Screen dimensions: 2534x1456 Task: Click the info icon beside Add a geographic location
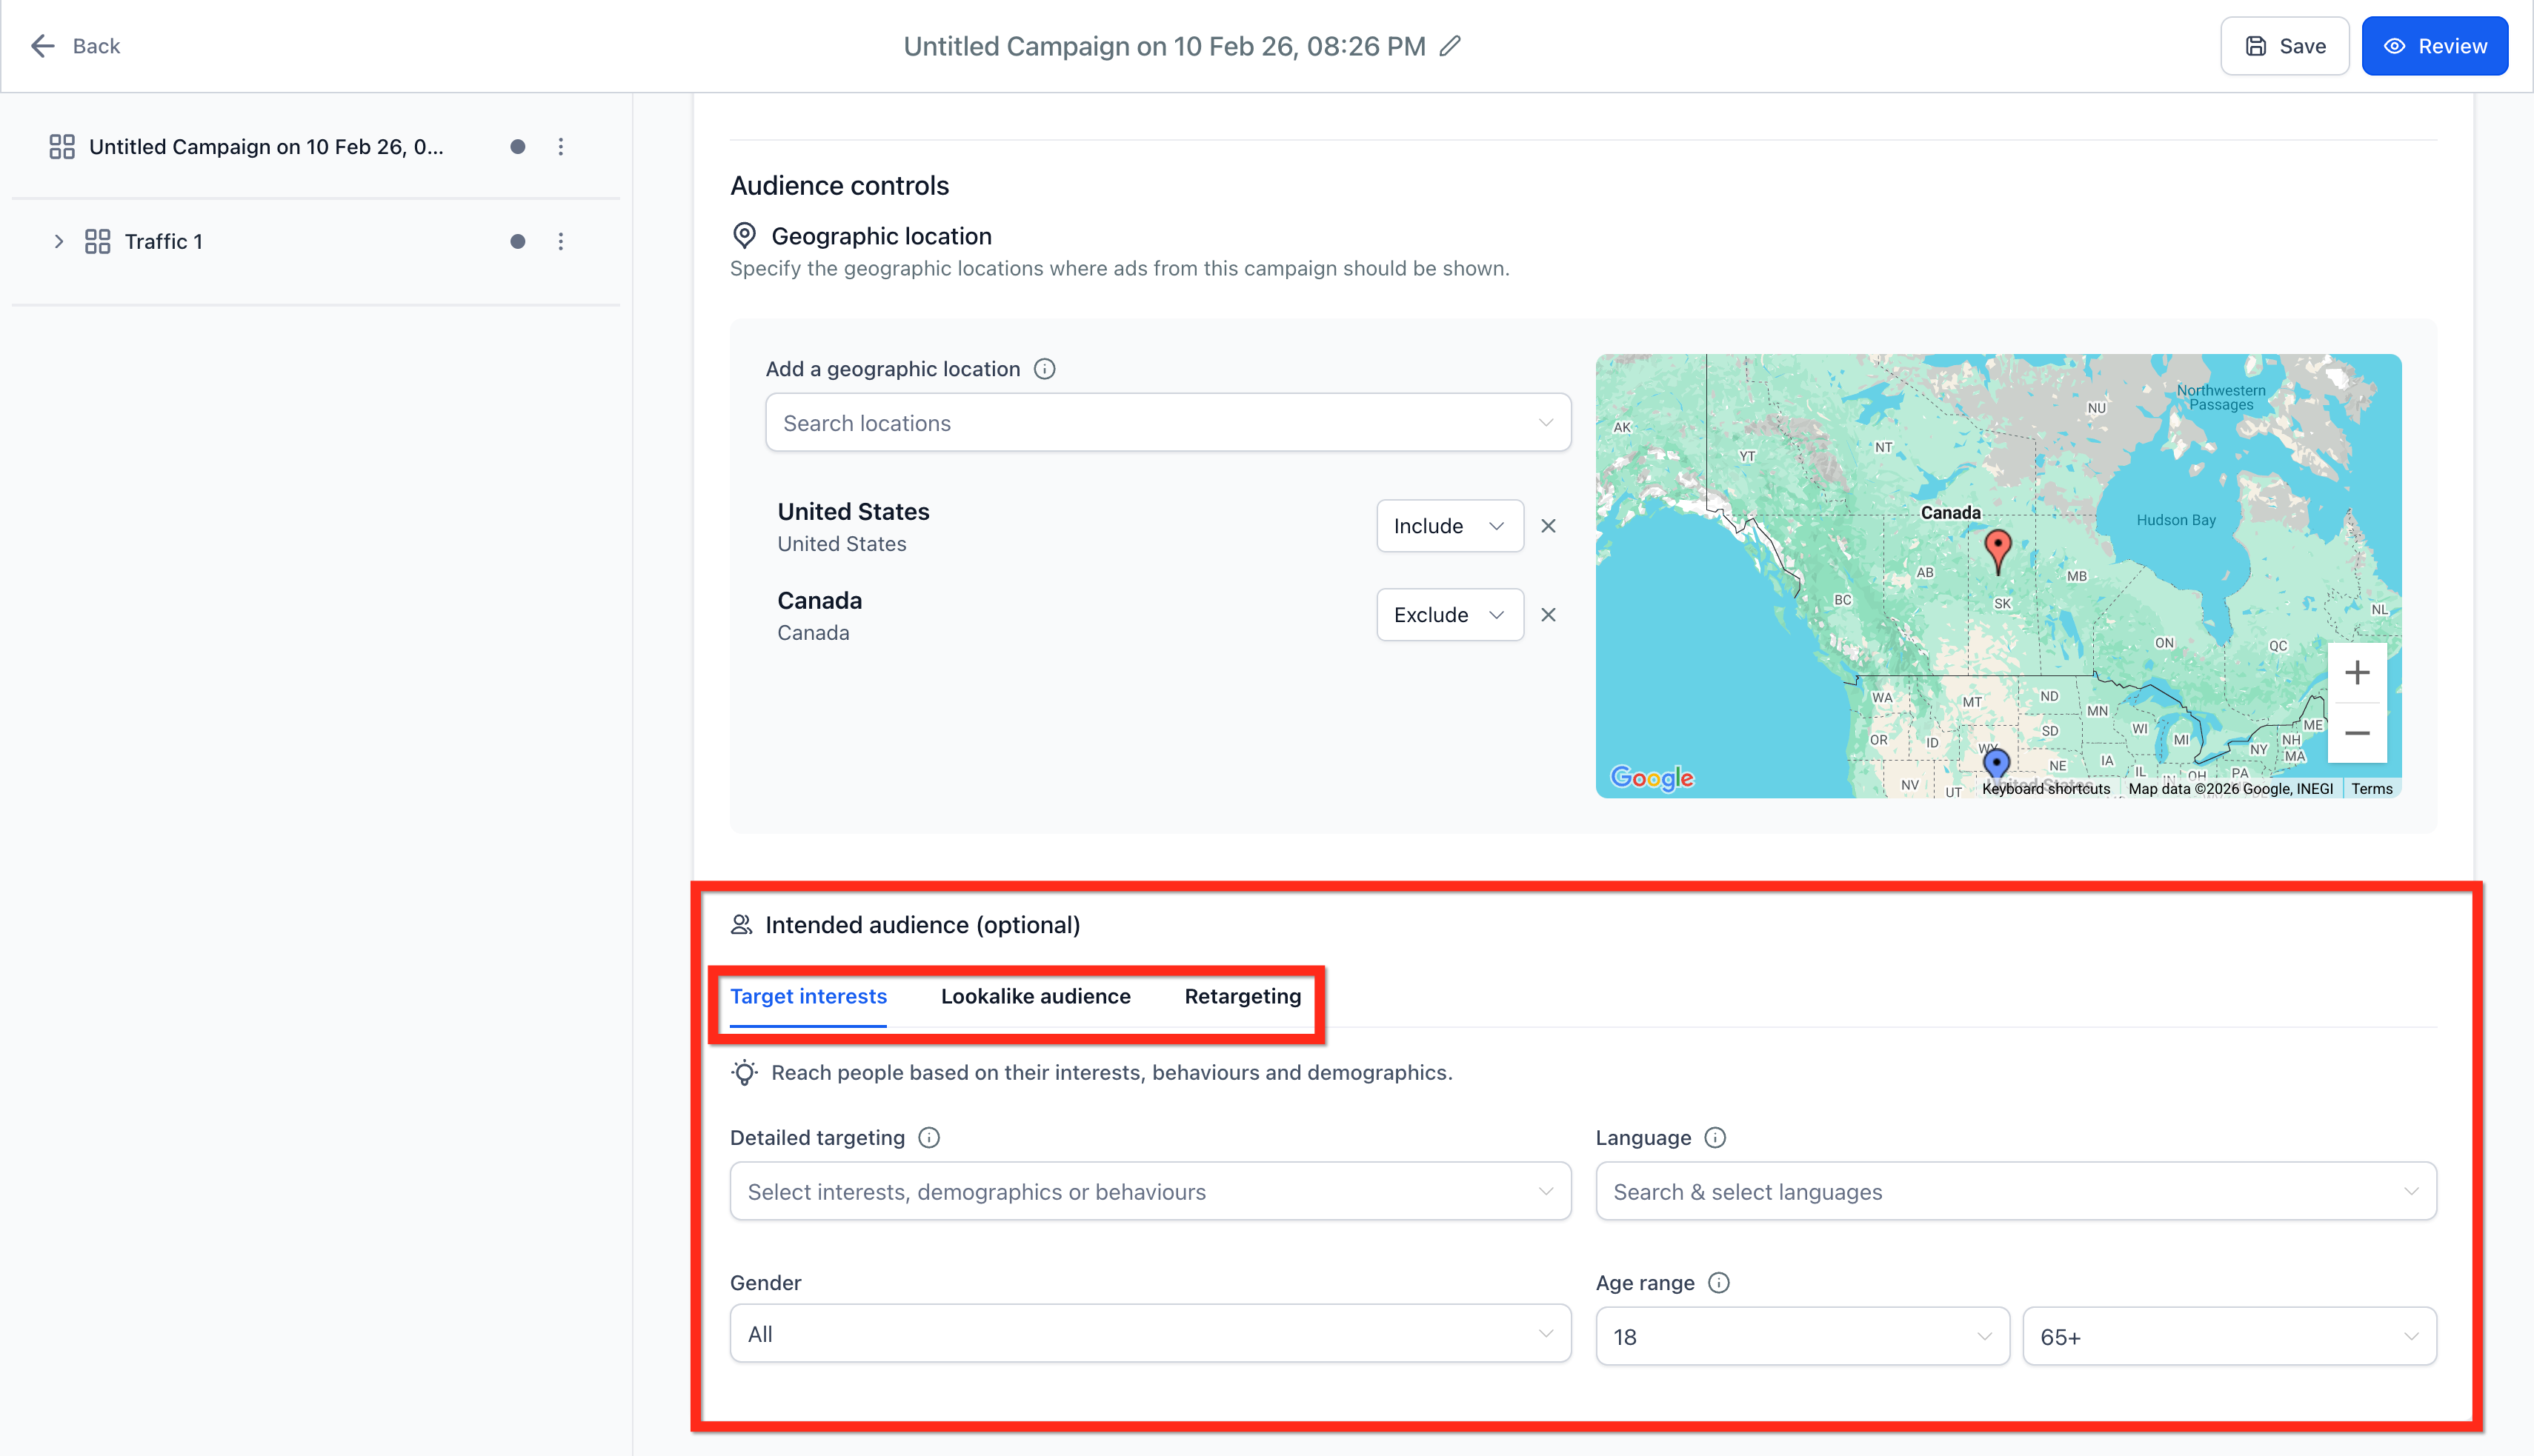(x=1045, y=369)
